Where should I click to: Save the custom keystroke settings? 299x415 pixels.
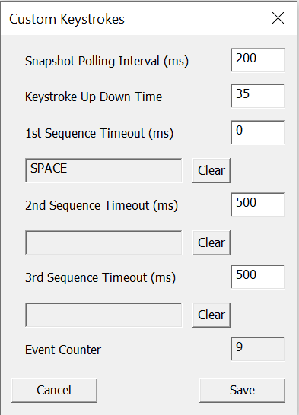[x=243, y=391]
